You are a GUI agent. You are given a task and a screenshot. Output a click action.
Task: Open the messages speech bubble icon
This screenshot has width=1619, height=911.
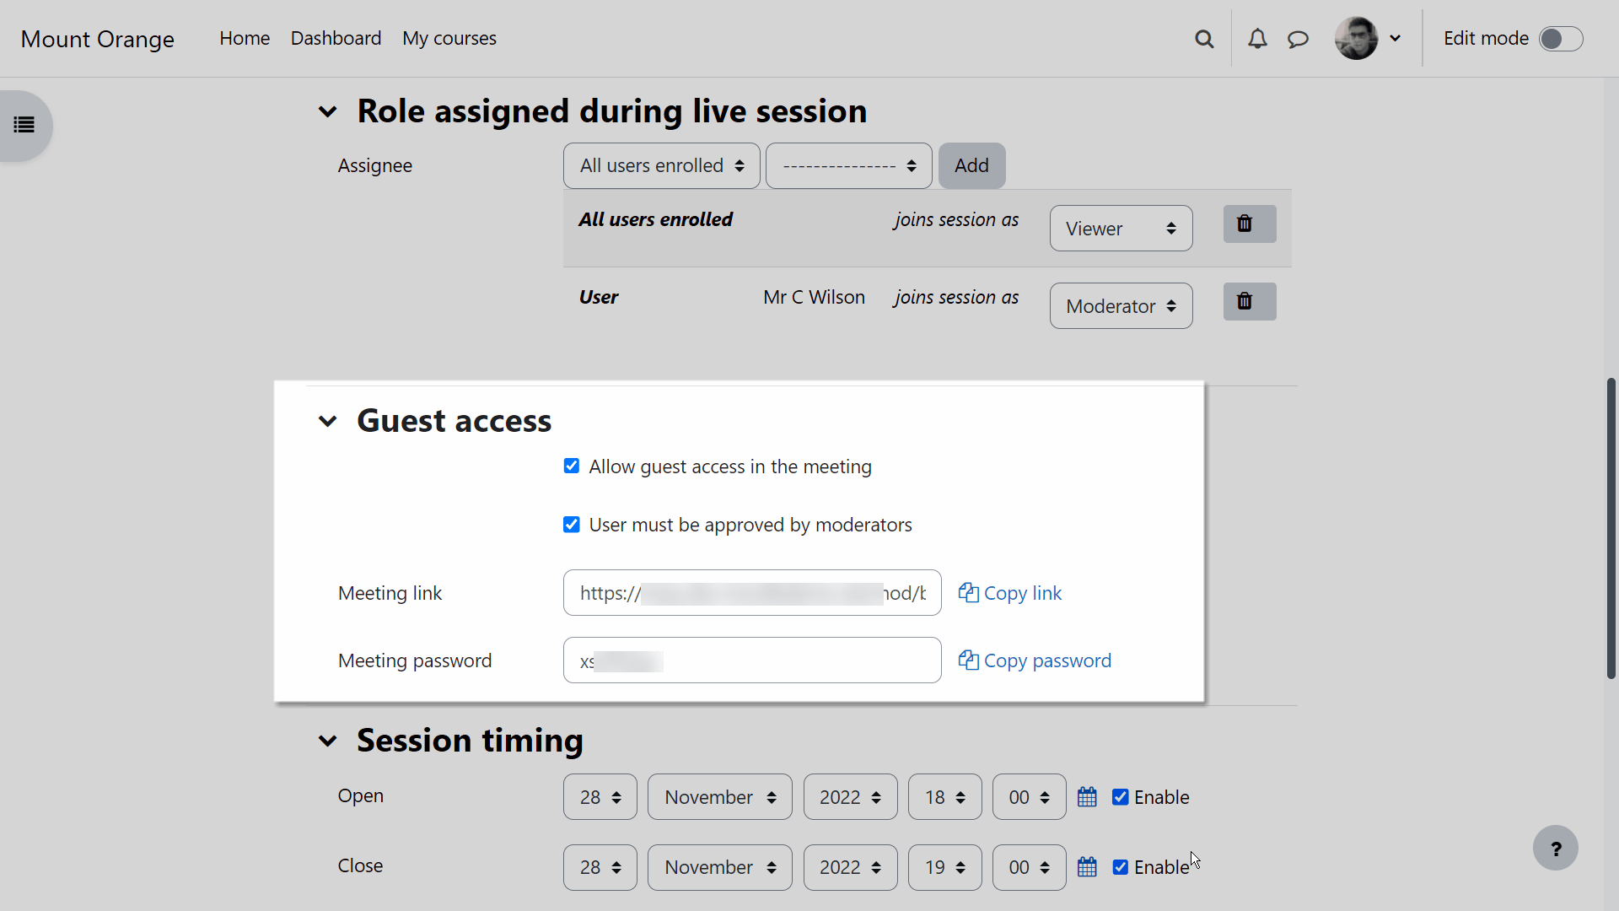pos(1298,39)
